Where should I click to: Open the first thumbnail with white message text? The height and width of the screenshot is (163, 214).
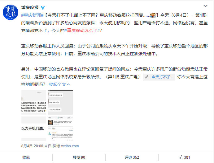point(34,102)
